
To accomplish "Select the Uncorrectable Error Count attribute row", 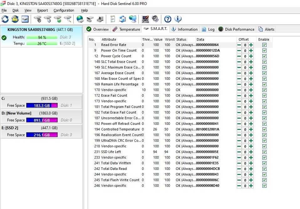I will [x=180, y=118].
